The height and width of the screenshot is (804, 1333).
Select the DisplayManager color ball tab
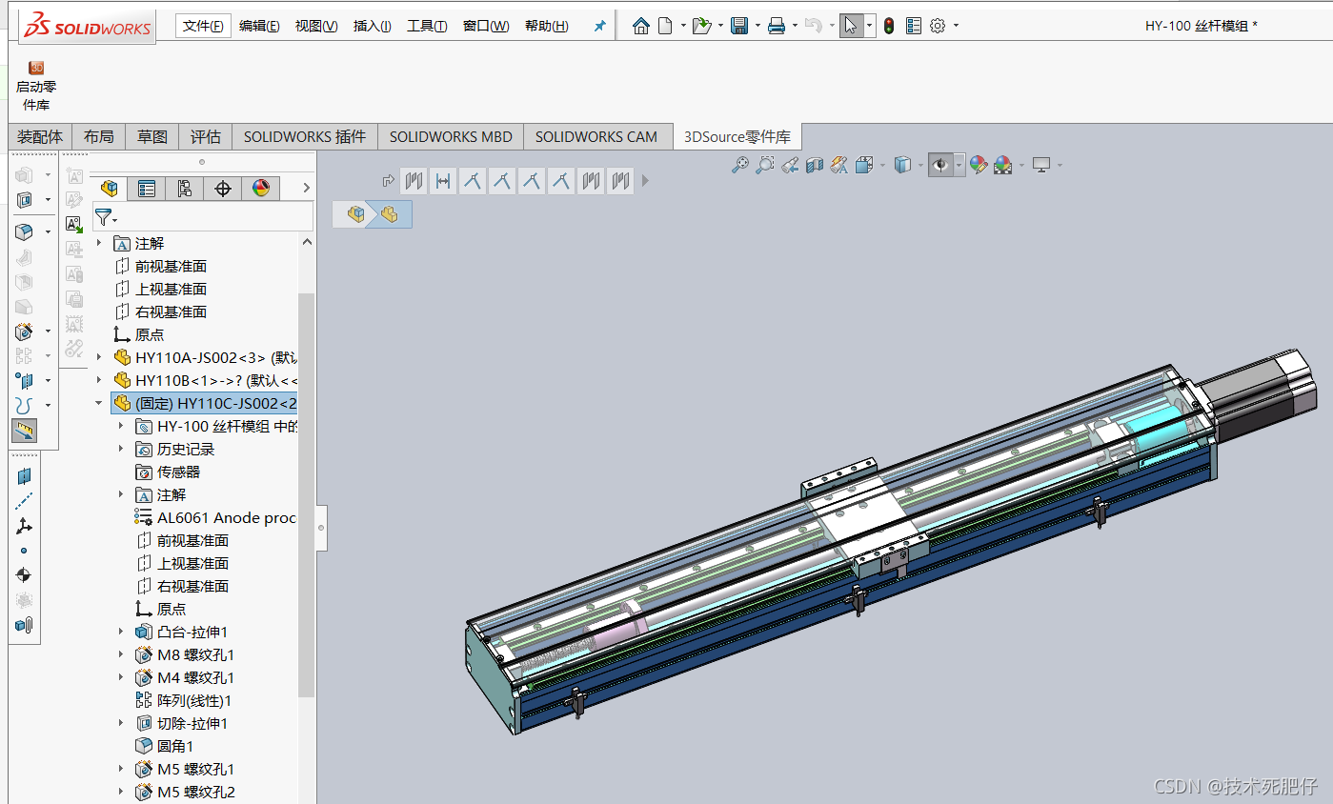tap(261, 189)
